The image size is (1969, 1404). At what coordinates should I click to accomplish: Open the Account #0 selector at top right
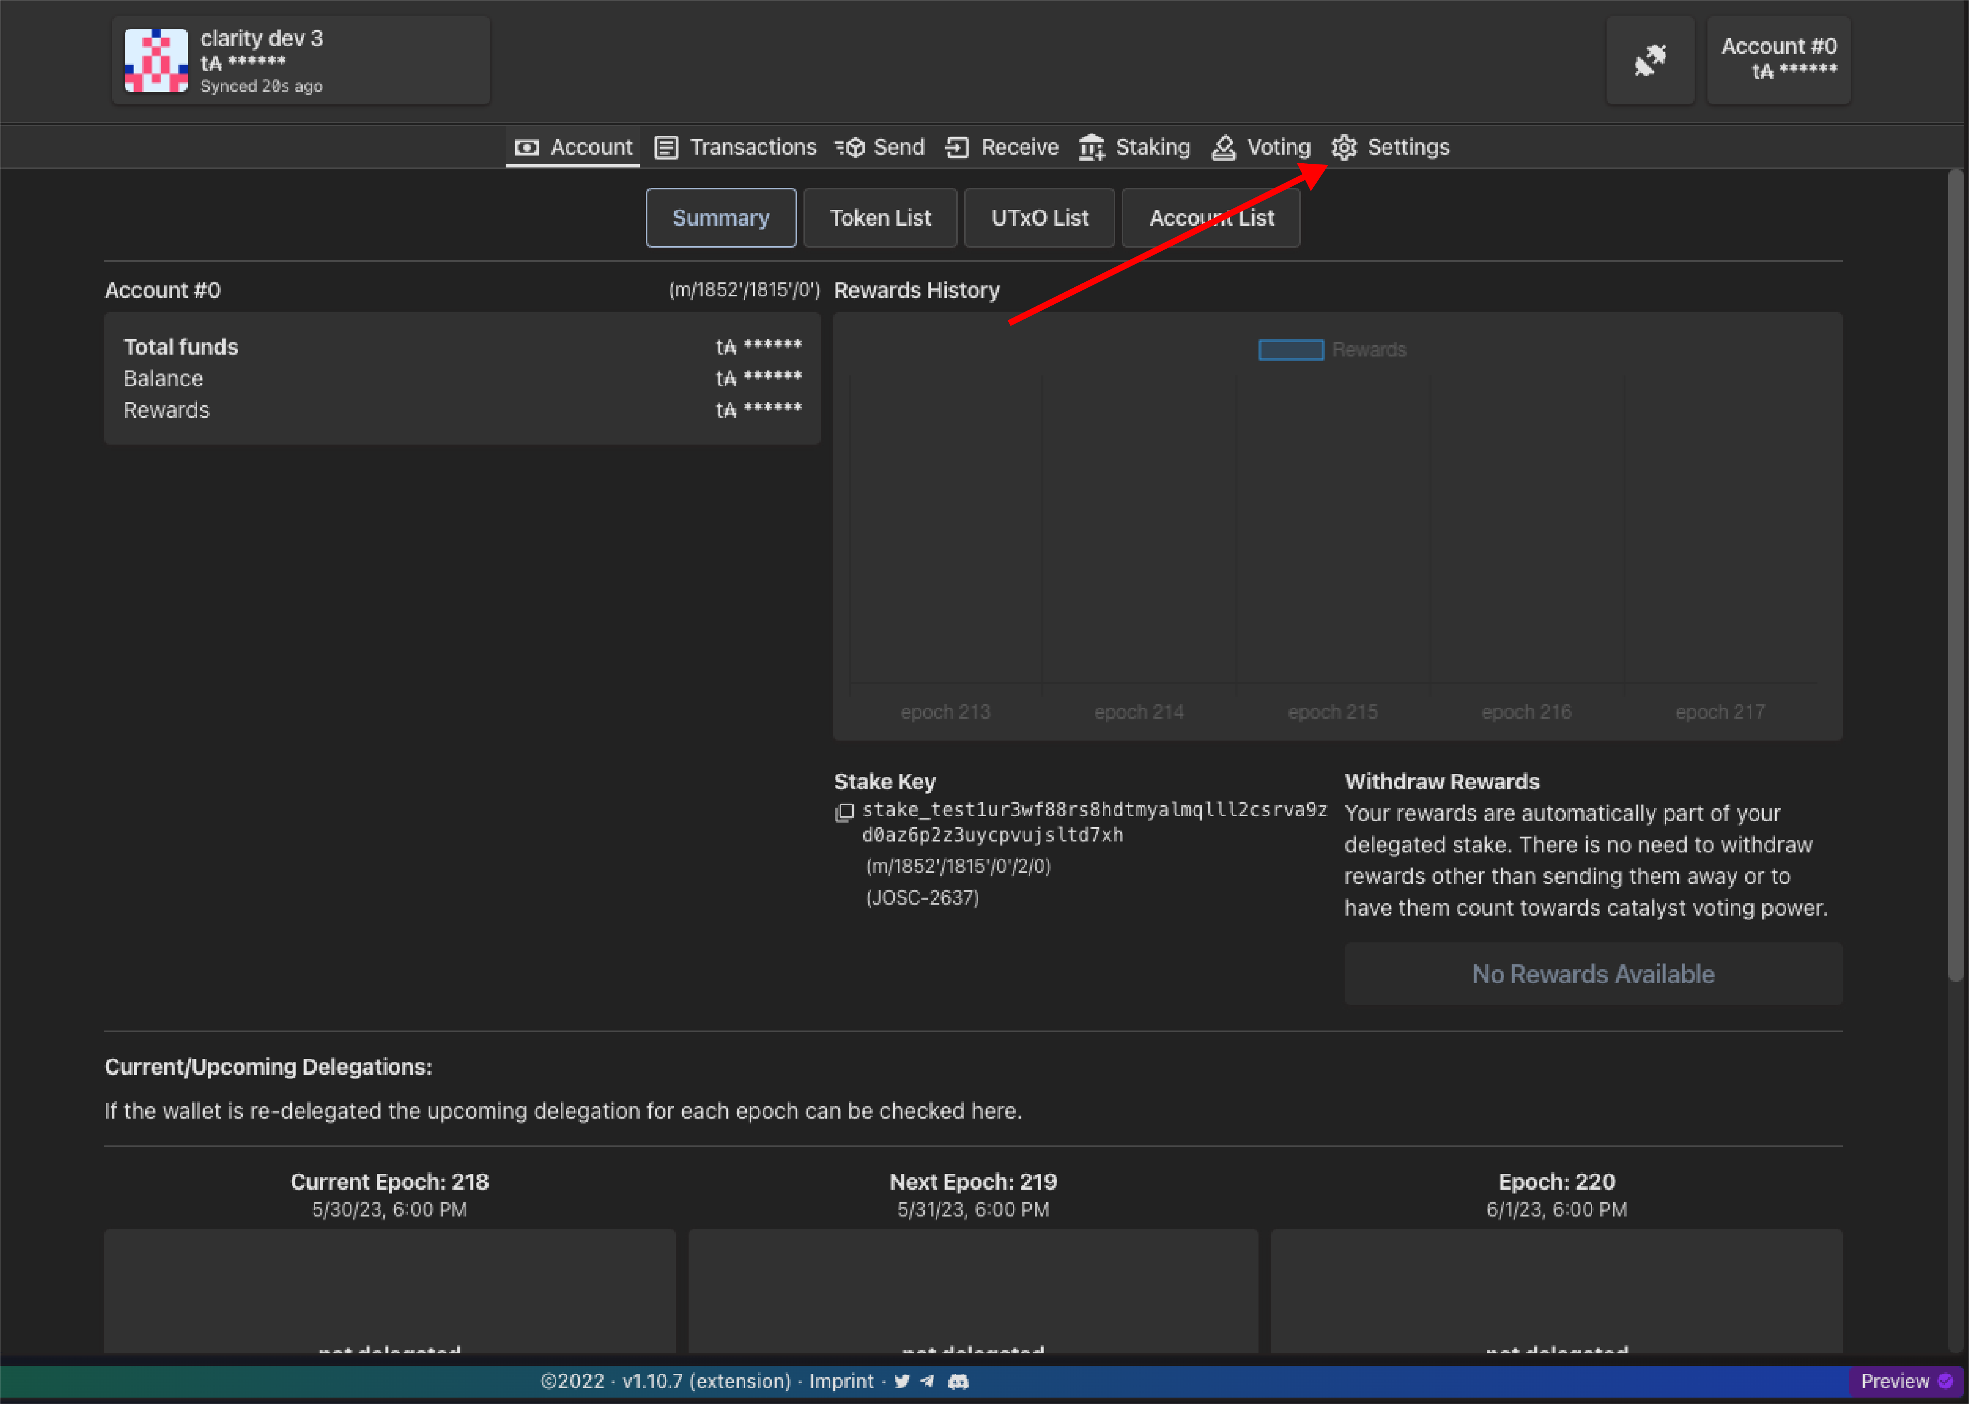point(1778,59)
